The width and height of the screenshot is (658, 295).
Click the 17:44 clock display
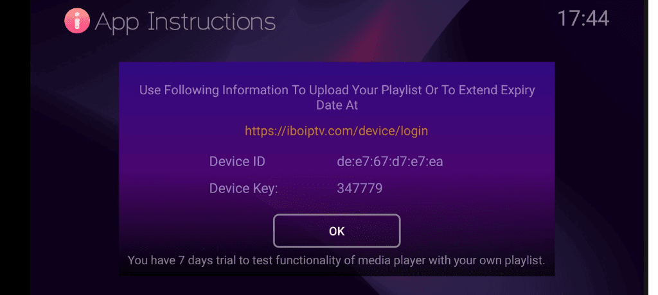click(583, 19)
